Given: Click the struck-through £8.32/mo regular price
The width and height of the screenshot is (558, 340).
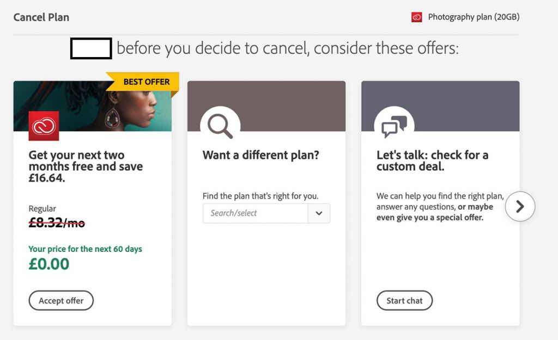Looking at the screenshot, I should pyautogui.click(x=57, y=222).
